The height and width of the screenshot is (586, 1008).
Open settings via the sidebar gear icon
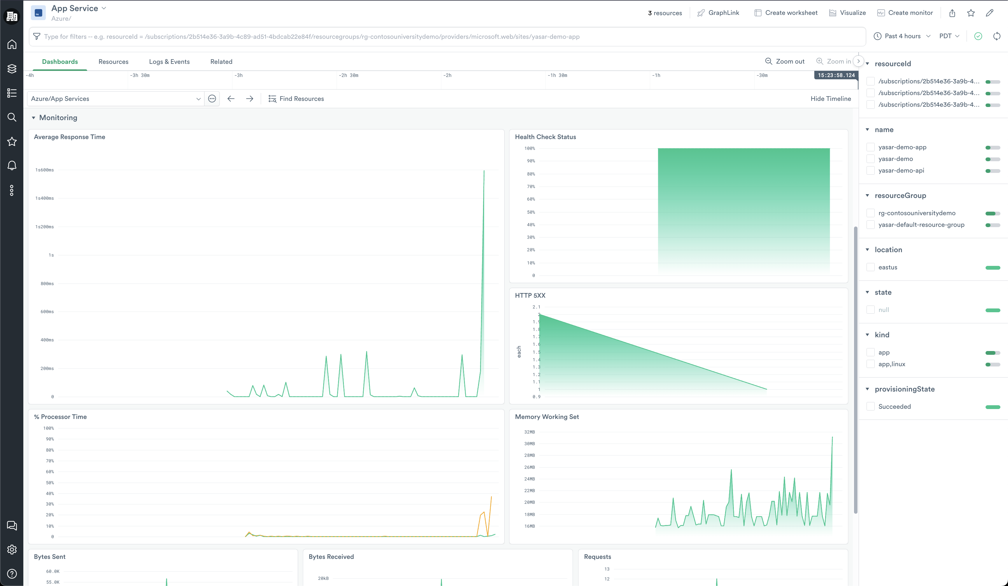coord(12,550)
